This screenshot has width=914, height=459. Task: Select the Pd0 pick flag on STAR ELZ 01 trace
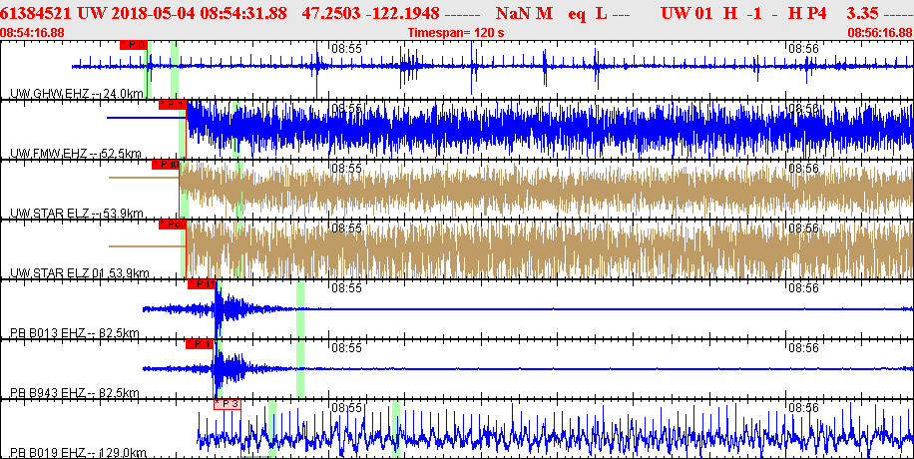click(173, 225)
